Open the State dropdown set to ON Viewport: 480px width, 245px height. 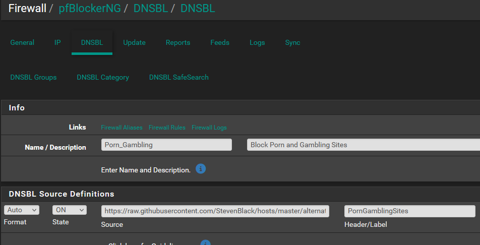tap(70, 210)
